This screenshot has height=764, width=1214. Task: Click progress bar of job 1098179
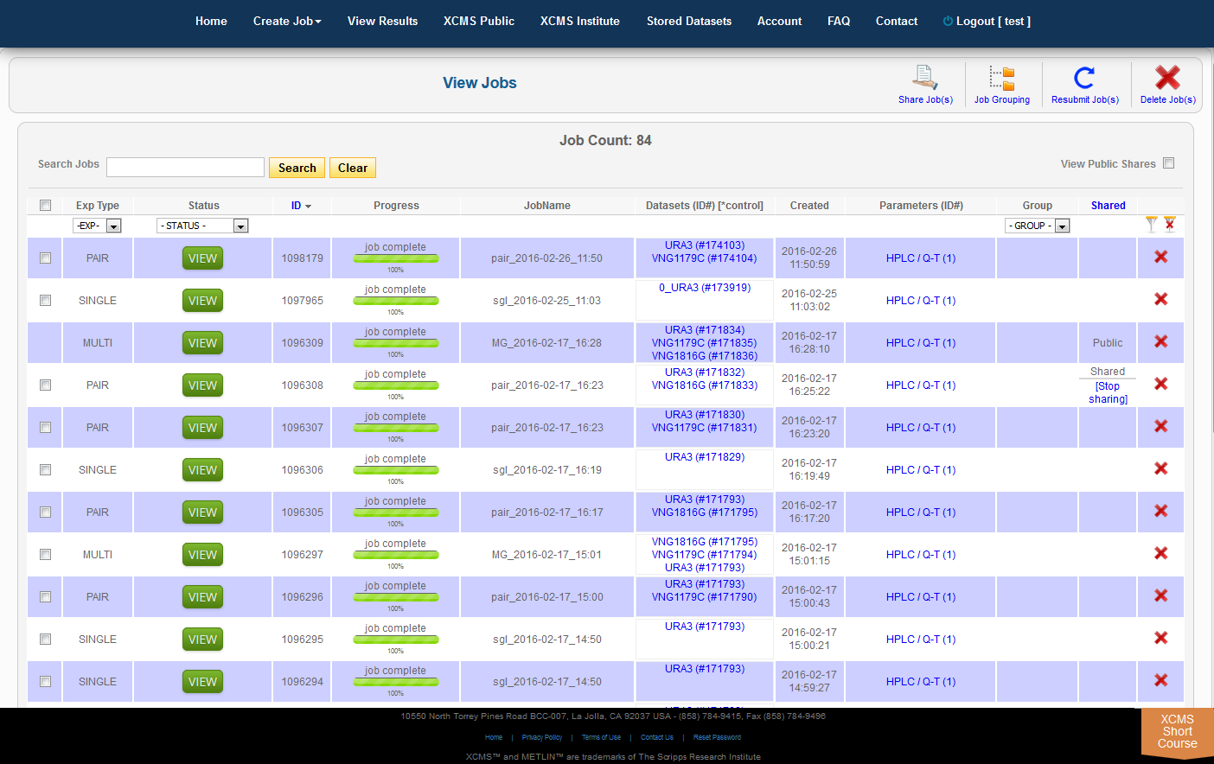click(396, 258)
